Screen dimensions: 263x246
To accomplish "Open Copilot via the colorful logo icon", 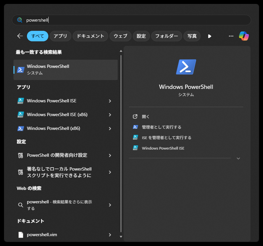I will [x=244, y=36].
